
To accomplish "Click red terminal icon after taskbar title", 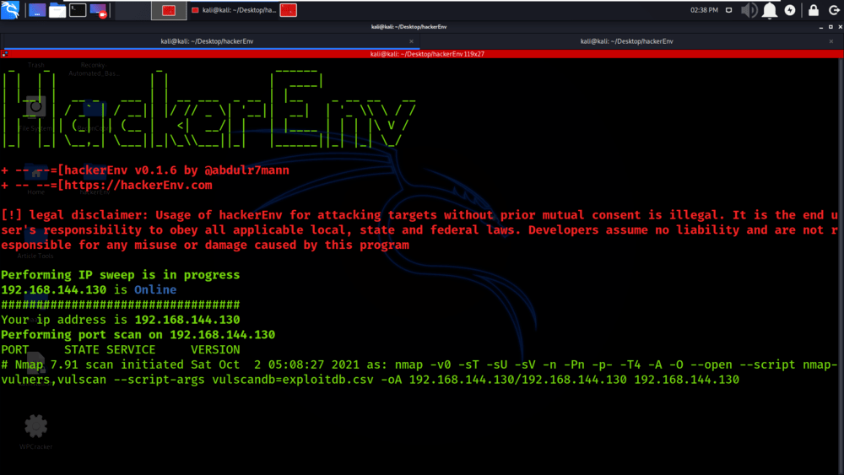I will 288,10.
